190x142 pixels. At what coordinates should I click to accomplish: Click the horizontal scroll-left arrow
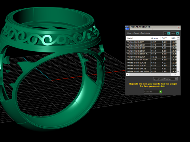(128, 75)
